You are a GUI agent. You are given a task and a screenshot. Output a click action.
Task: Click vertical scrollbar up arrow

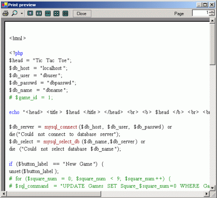(212, 21)
